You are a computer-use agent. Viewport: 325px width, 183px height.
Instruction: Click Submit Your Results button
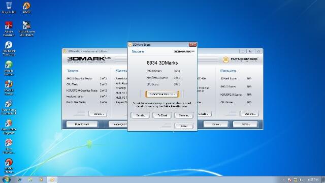[x=162, y=94]
